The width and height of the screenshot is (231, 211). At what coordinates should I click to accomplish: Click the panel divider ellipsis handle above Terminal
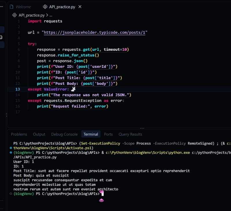click(x=142, y=128)
